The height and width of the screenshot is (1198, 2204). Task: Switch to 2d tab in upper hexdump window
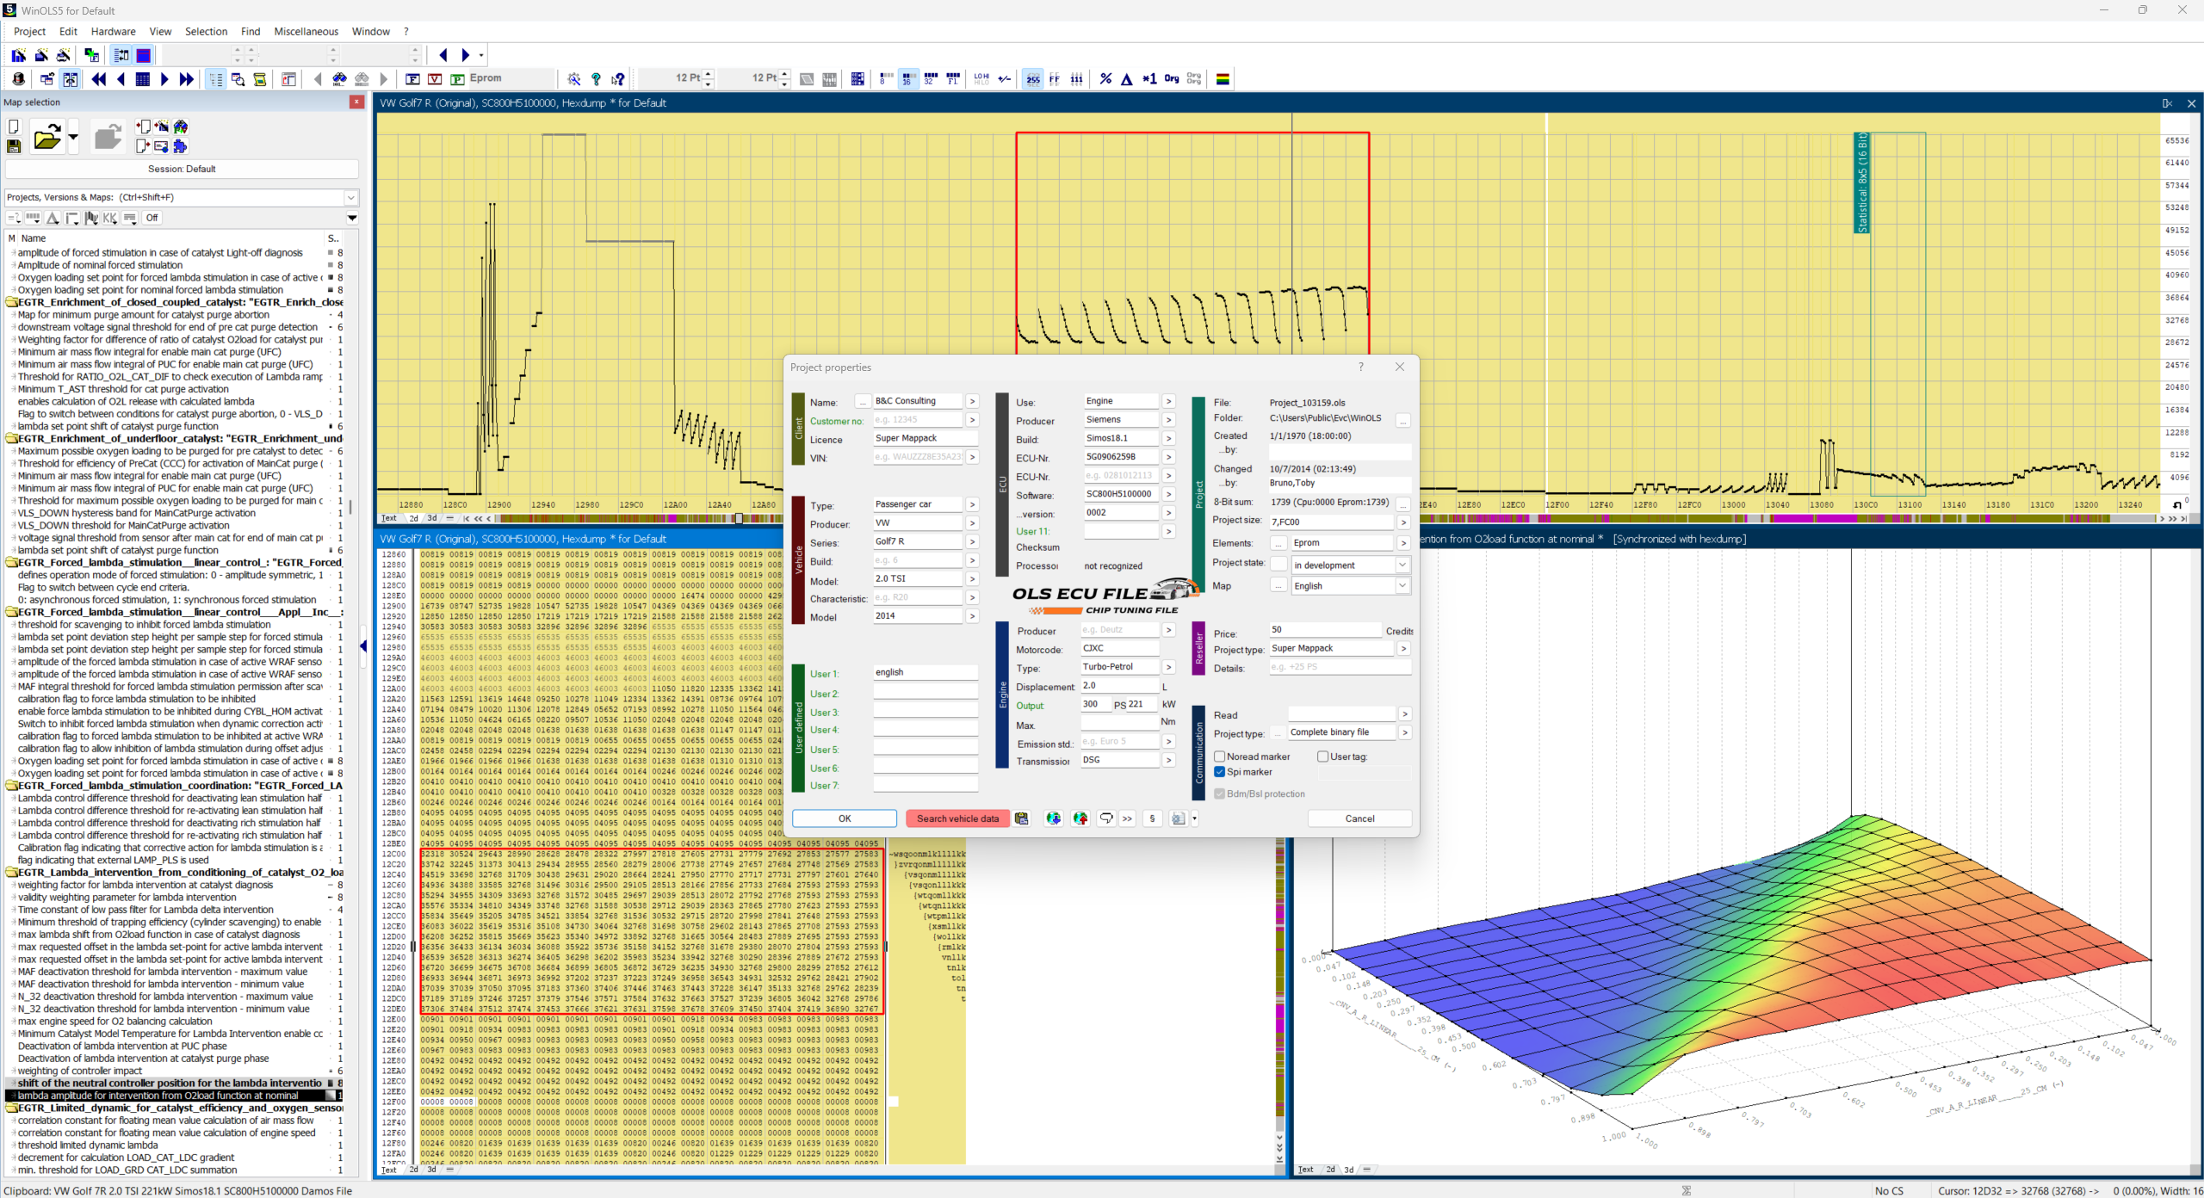(413, 518)
